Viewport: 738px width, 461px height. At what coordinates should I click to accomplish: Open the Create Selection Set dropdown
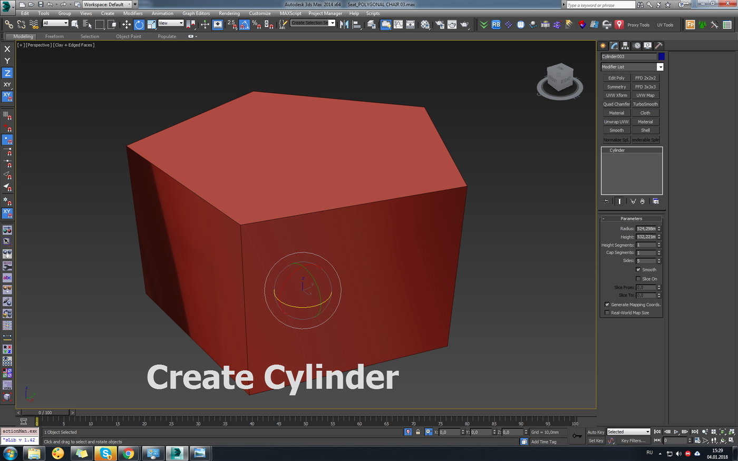click(313, 23)
